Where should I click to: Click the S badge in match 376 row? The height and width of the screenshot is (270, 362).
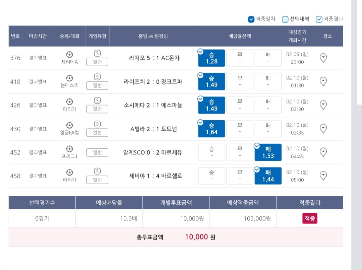pos(98,53)
